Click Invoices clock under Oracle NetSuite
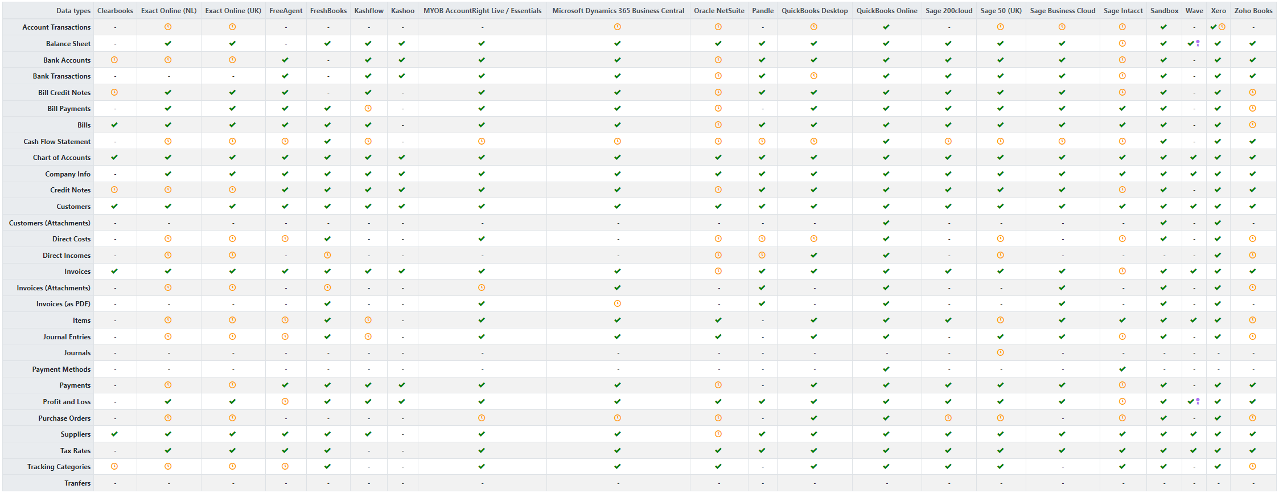1279x493 pixels. click(718, 271)
